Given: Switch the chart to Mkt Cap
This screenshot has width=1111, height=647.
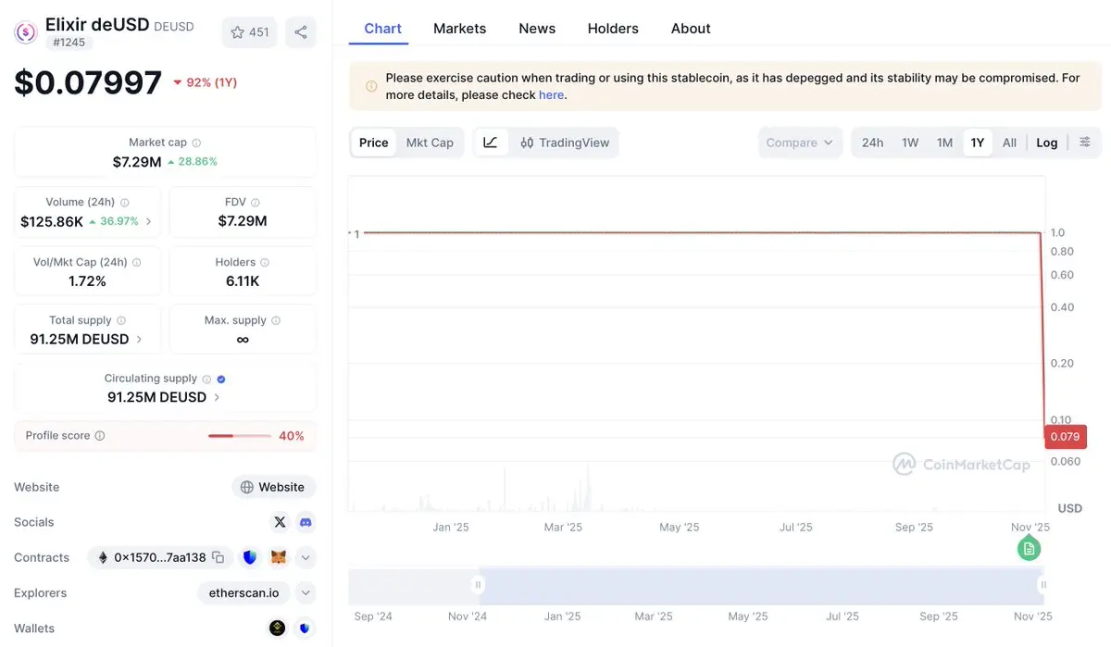Looking at the screenshot, I should pyautogui.click(x=430, y=143).
